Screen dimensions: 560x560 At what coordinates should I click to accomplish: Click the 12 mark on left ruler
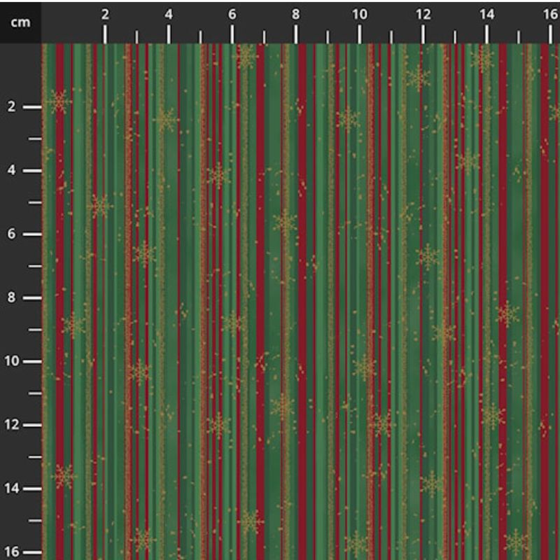[11, 425]
